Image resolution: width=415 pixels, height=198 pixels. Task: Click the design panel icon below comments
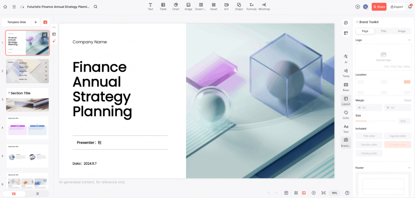click(x=346, y=33)
